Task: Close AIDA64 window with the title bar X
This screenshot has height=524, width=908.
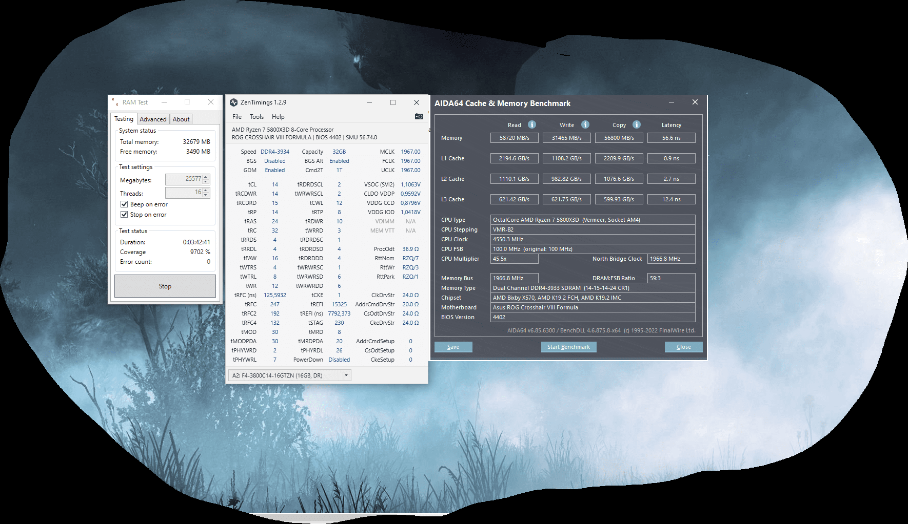Action: tap(695, 102)
